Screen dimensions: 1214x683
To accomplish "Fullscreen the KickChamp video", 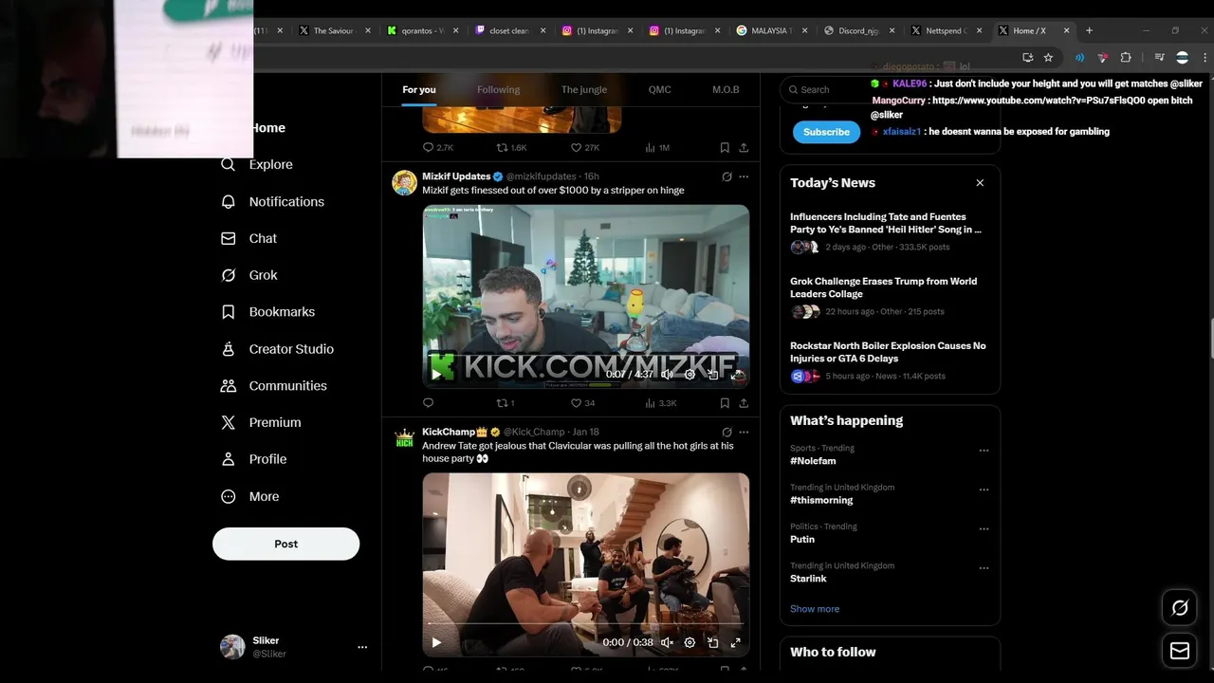I will 735,642.
